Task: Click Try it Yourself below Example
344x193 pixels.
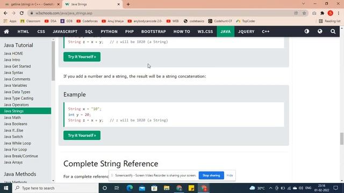Action: [x=82, y=135]
